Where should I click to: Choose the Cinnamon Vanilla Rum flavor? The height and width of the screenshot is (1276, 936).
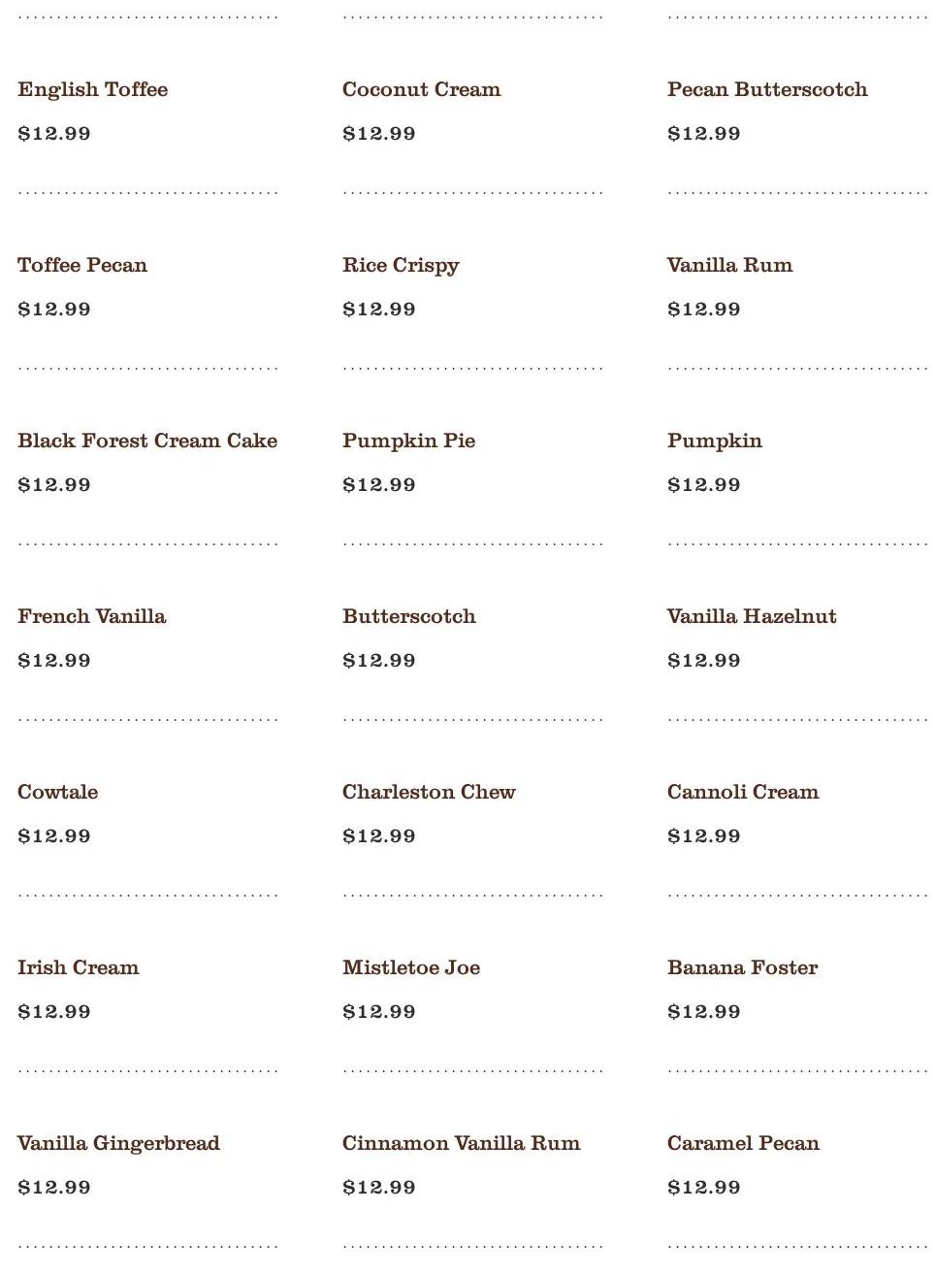(x=461, y=1143)
